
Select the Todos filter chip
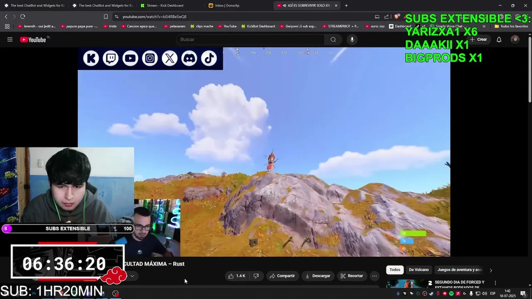coord(395,270)
